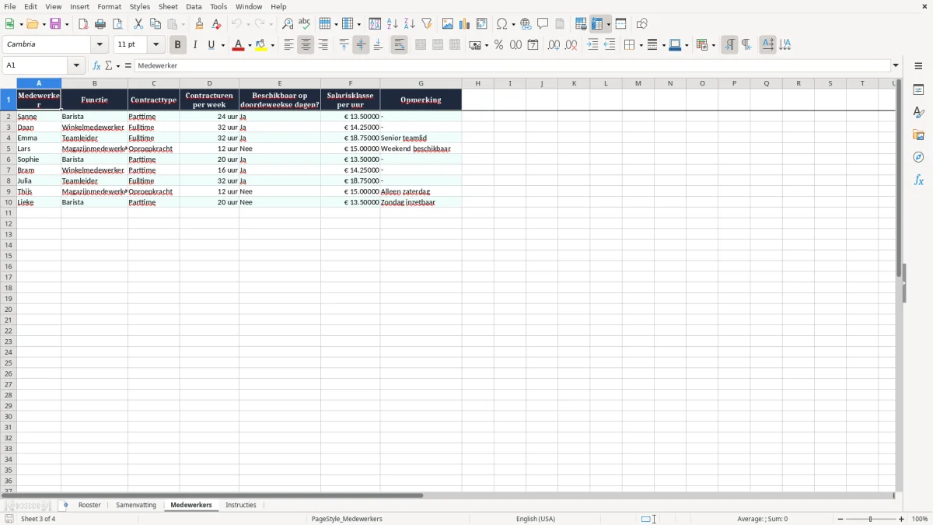The height and width of the screenshot is (525, 933).
Task: Open Find and Replace
Action: coord(288,24)
